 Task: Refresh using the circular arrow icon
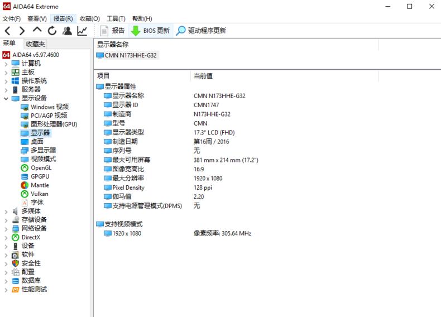coord(52,31)
